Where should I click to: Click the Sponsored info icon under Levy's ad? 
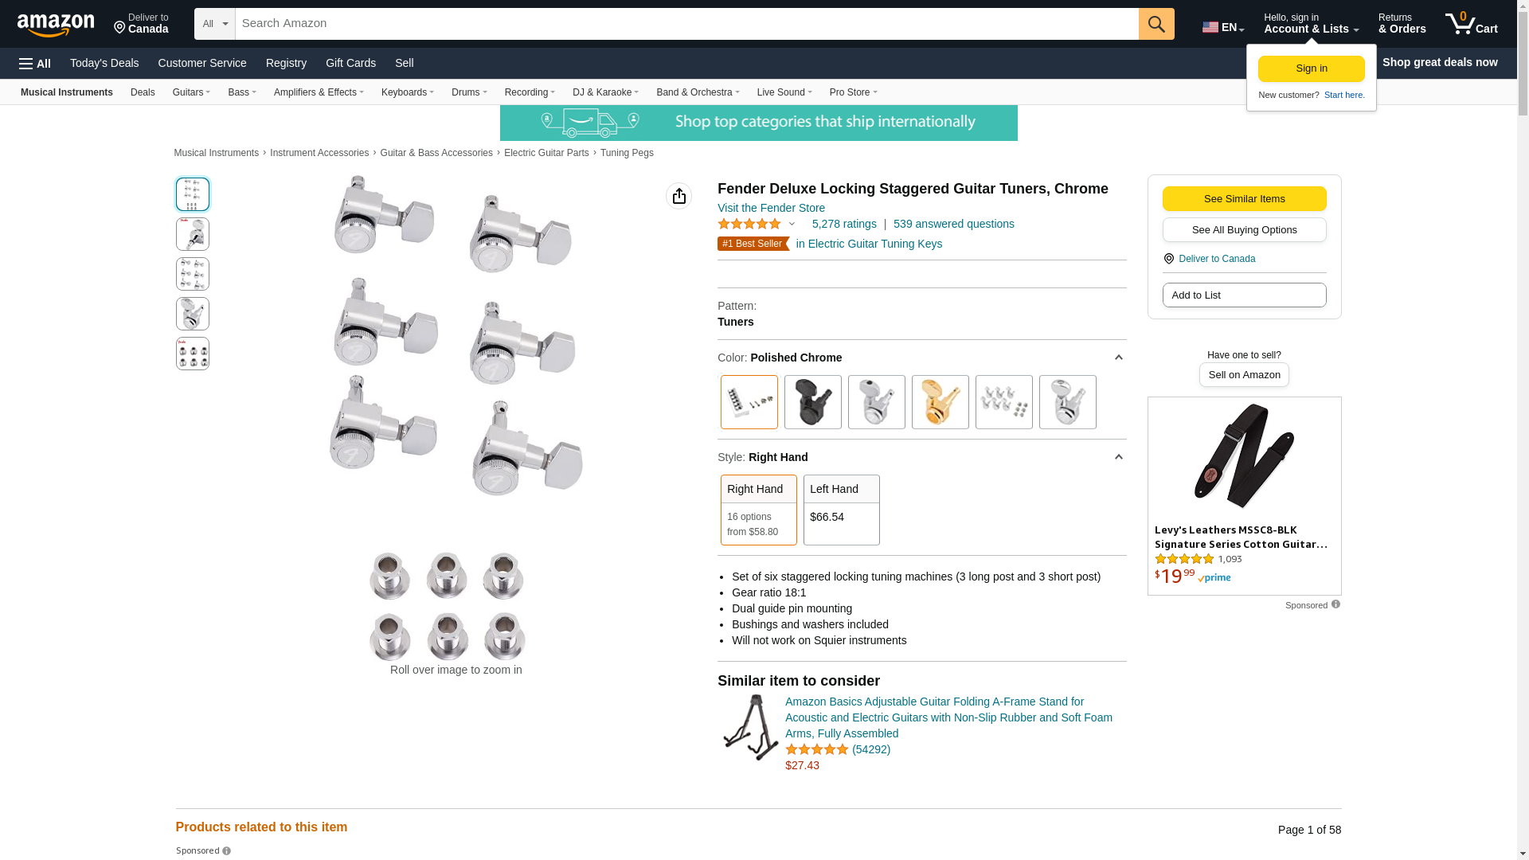pyautogui.click(x=1335, y=604)
